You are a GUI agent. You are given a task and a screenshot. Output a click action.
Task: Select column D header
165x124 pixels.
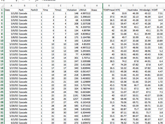(x=49, y=6)
